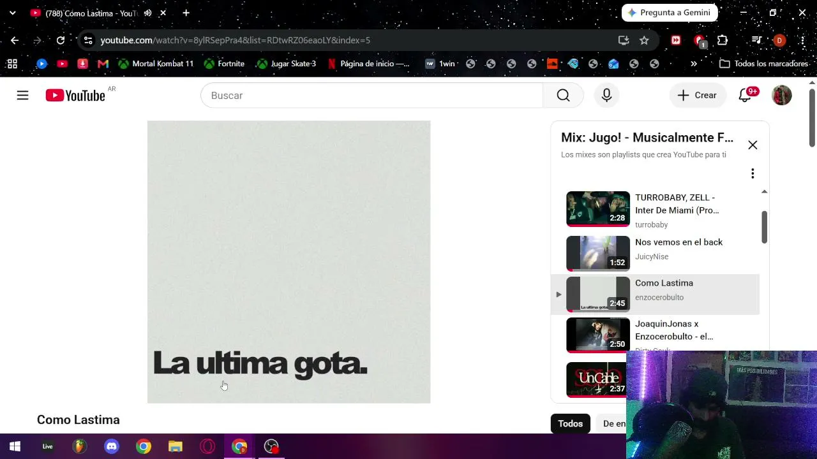Open the Mortal Kombat 11 bookmark
Image resolution: width=817 pixels, height=459 pixels.
coord(156,64)
